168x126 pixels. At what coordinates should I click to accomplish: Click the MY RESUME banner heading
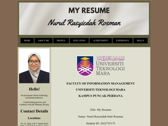89,10
